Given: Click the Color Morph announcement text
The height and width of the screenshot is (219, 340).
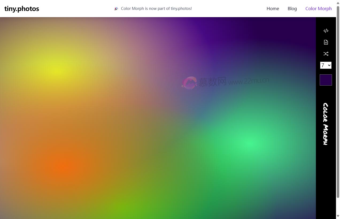Looking at the screenshot, I should 156,9.
